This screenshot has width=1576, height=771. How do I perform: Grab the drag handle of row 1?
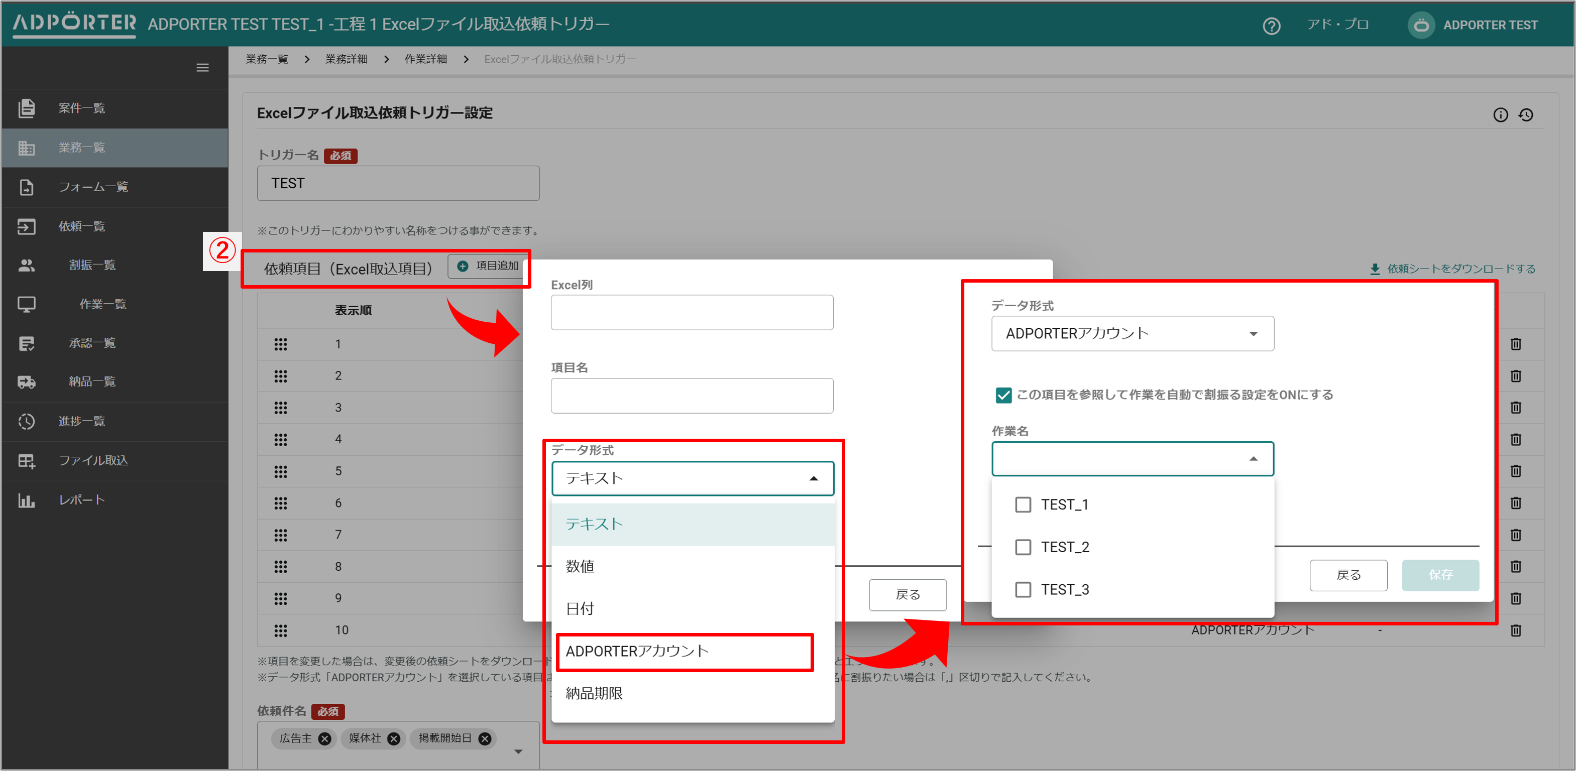click(280, 344)
